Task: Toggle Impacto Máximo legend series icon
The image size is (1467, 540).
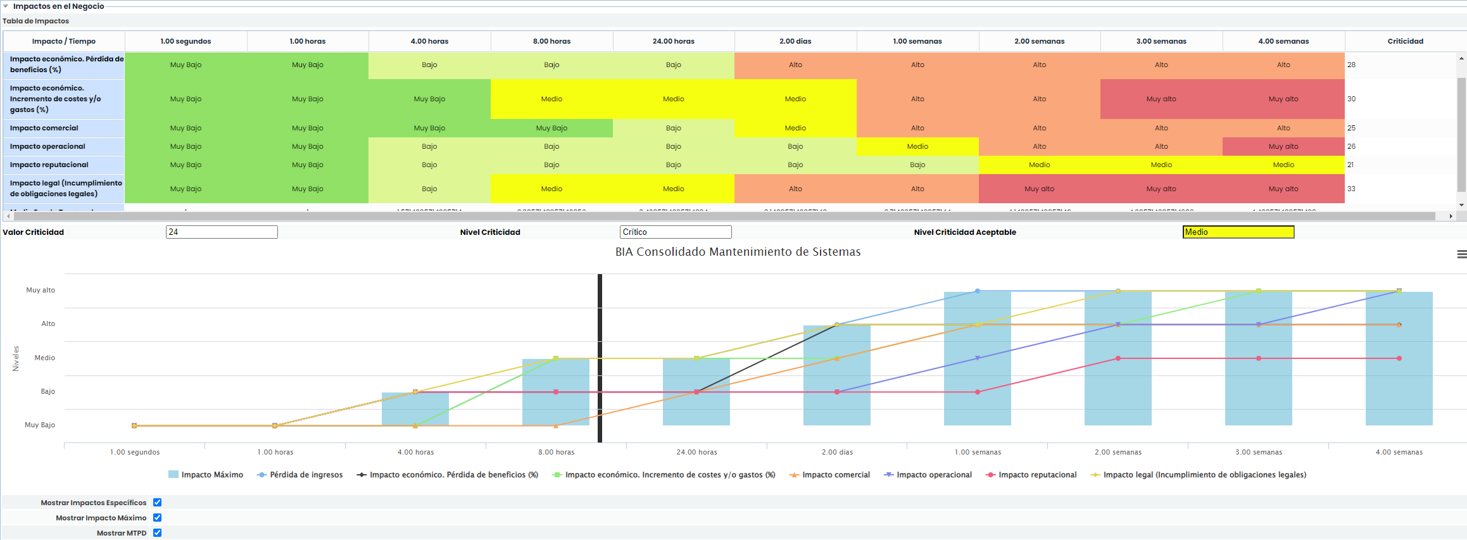Action: pyautogui.click(x=173, y=475)
